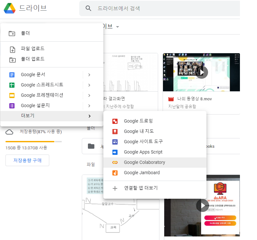Click the 저장용량(87% 사용 중) link
Screen dimensions: 257x240
click(x=41, y=132)
